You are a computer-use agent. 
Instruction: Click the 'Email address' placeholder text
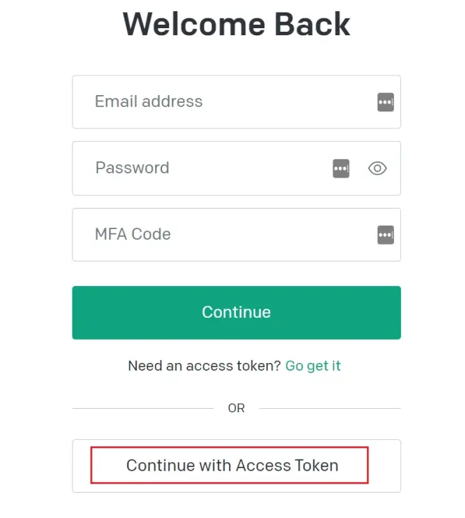click(149, 101)
